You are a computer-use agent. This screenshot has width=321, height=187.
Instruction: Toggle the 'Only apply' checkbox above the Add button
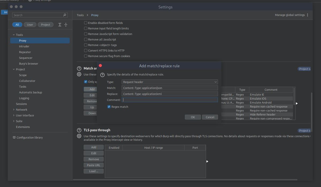click(x=86, y=82)
